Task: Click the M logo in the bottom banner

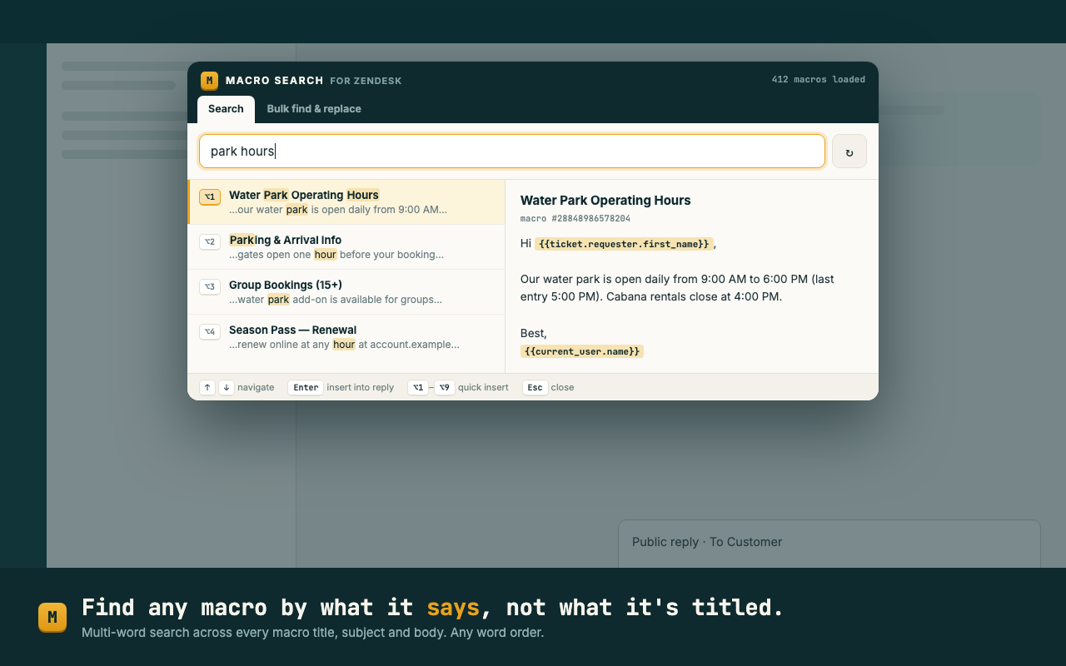Action: pos(52,618)
